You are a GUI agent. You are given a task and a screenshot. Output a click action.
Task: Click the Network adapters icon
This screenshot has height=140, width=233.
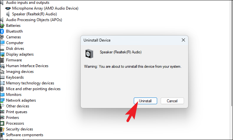[x=2, y=100]
